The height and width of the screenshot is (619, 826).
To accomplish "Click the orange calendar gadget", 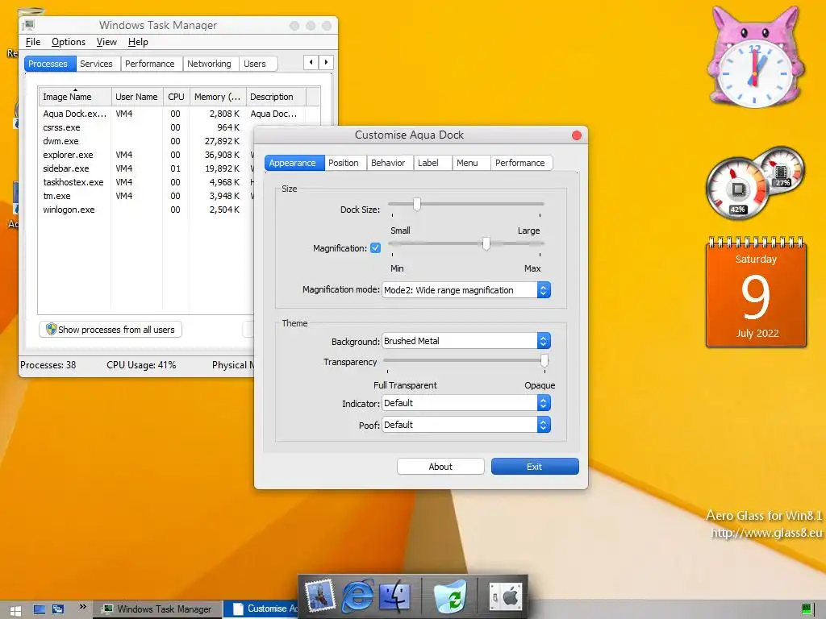I will [x=756, y=293].
